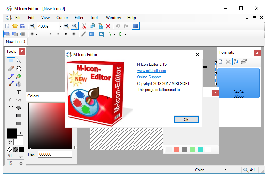Image resolution: width=268 pixels, height=185 pixels.
Task: Toggle the four-pane grid icon
Action: tap(143, 26)
